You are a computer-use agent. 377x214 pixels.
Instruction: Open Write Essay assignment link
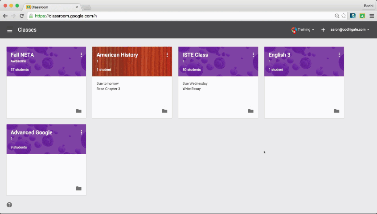pos(192,89)
